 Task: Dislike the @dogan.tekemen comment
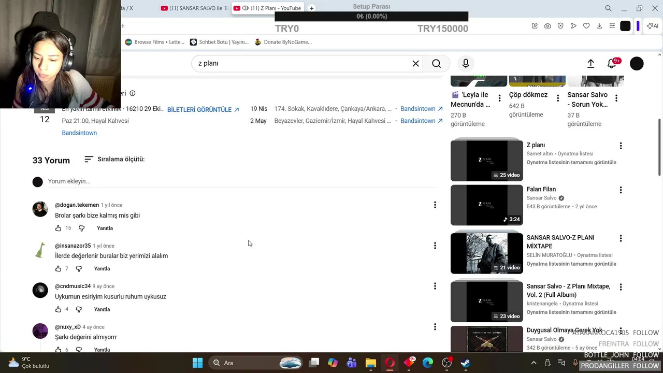point(81,228)
